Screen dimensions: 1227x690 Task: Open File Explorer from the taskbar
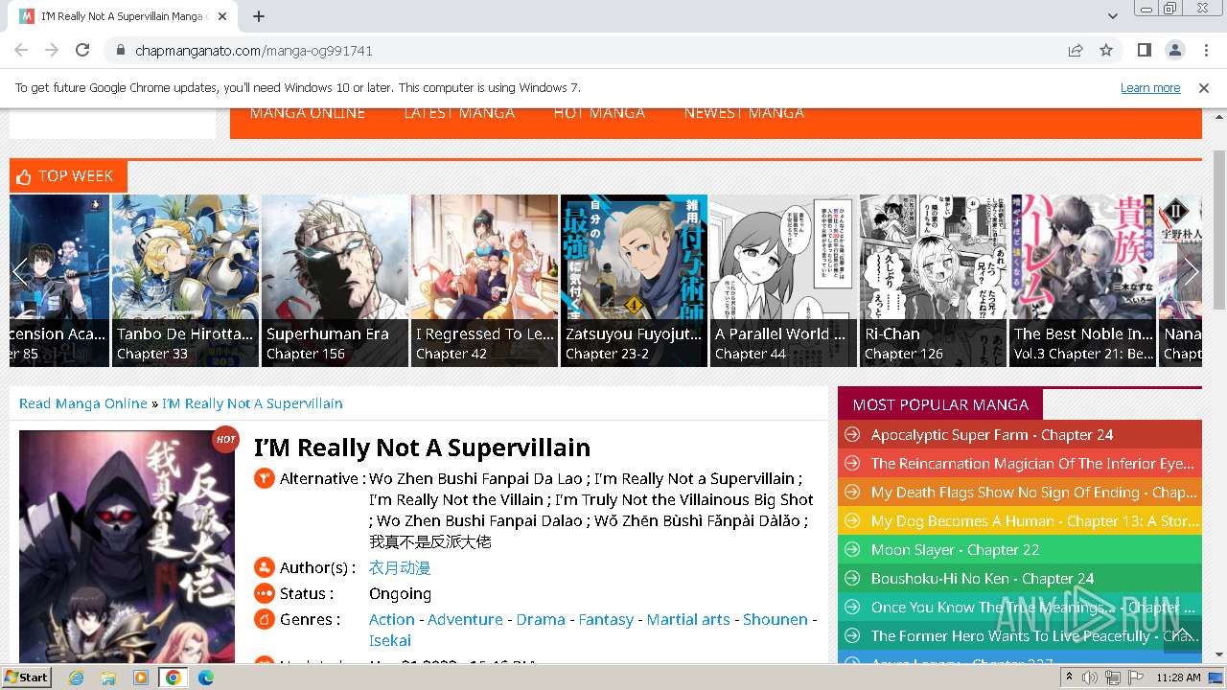[108, 678]
